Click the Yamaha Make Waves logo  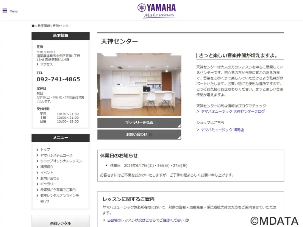pyautogui.click(x=156, y=11)
